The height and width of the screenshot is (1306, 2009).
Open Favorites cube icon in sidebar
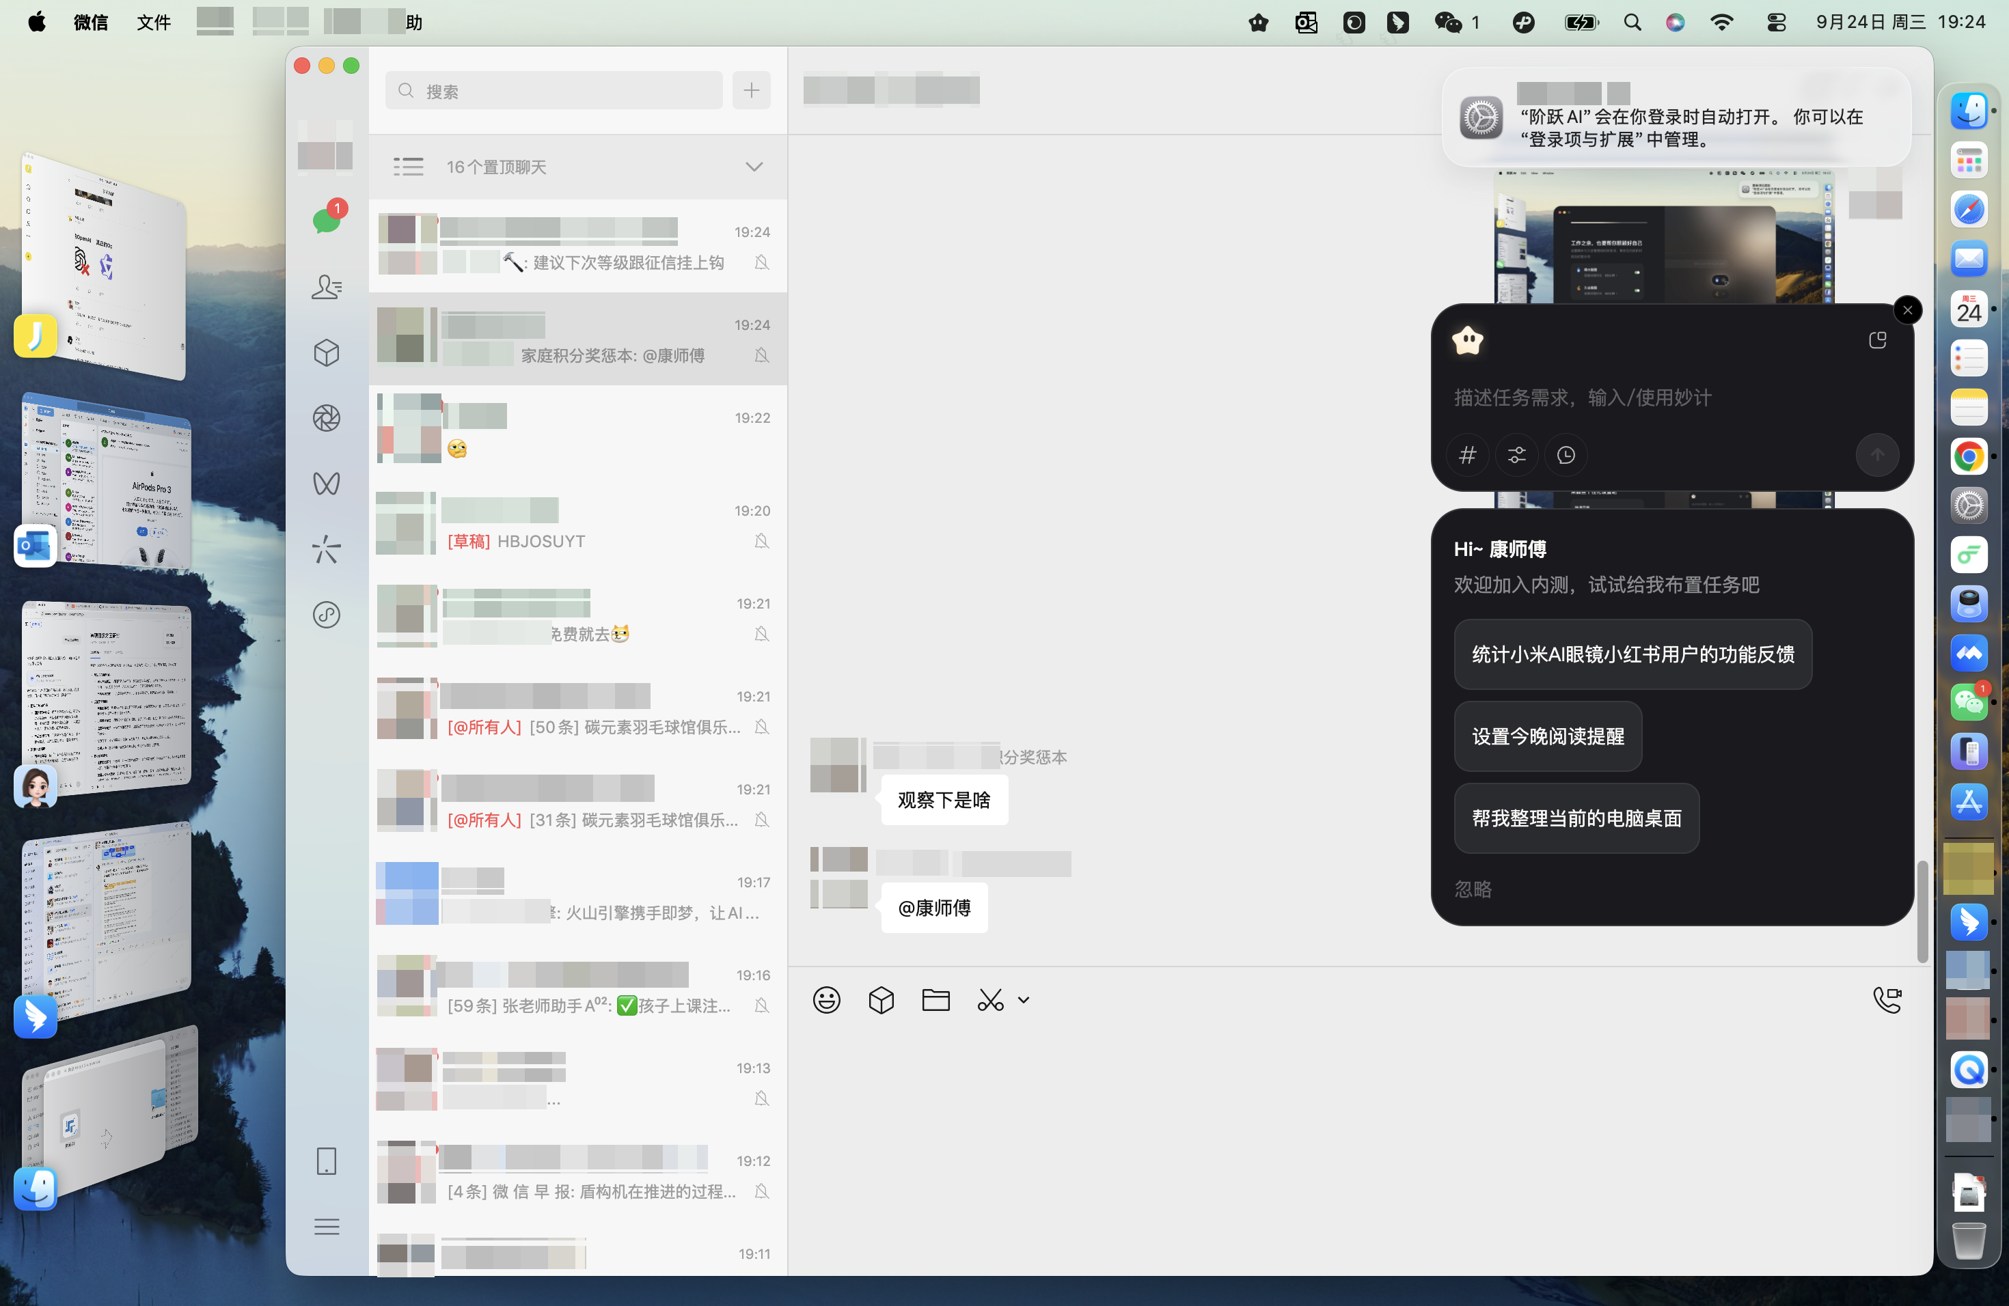(326, 352)
